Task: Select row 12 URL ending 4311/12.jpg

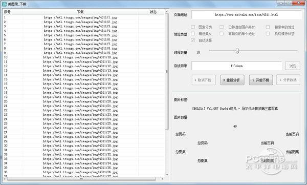Action: click(80, 66)
